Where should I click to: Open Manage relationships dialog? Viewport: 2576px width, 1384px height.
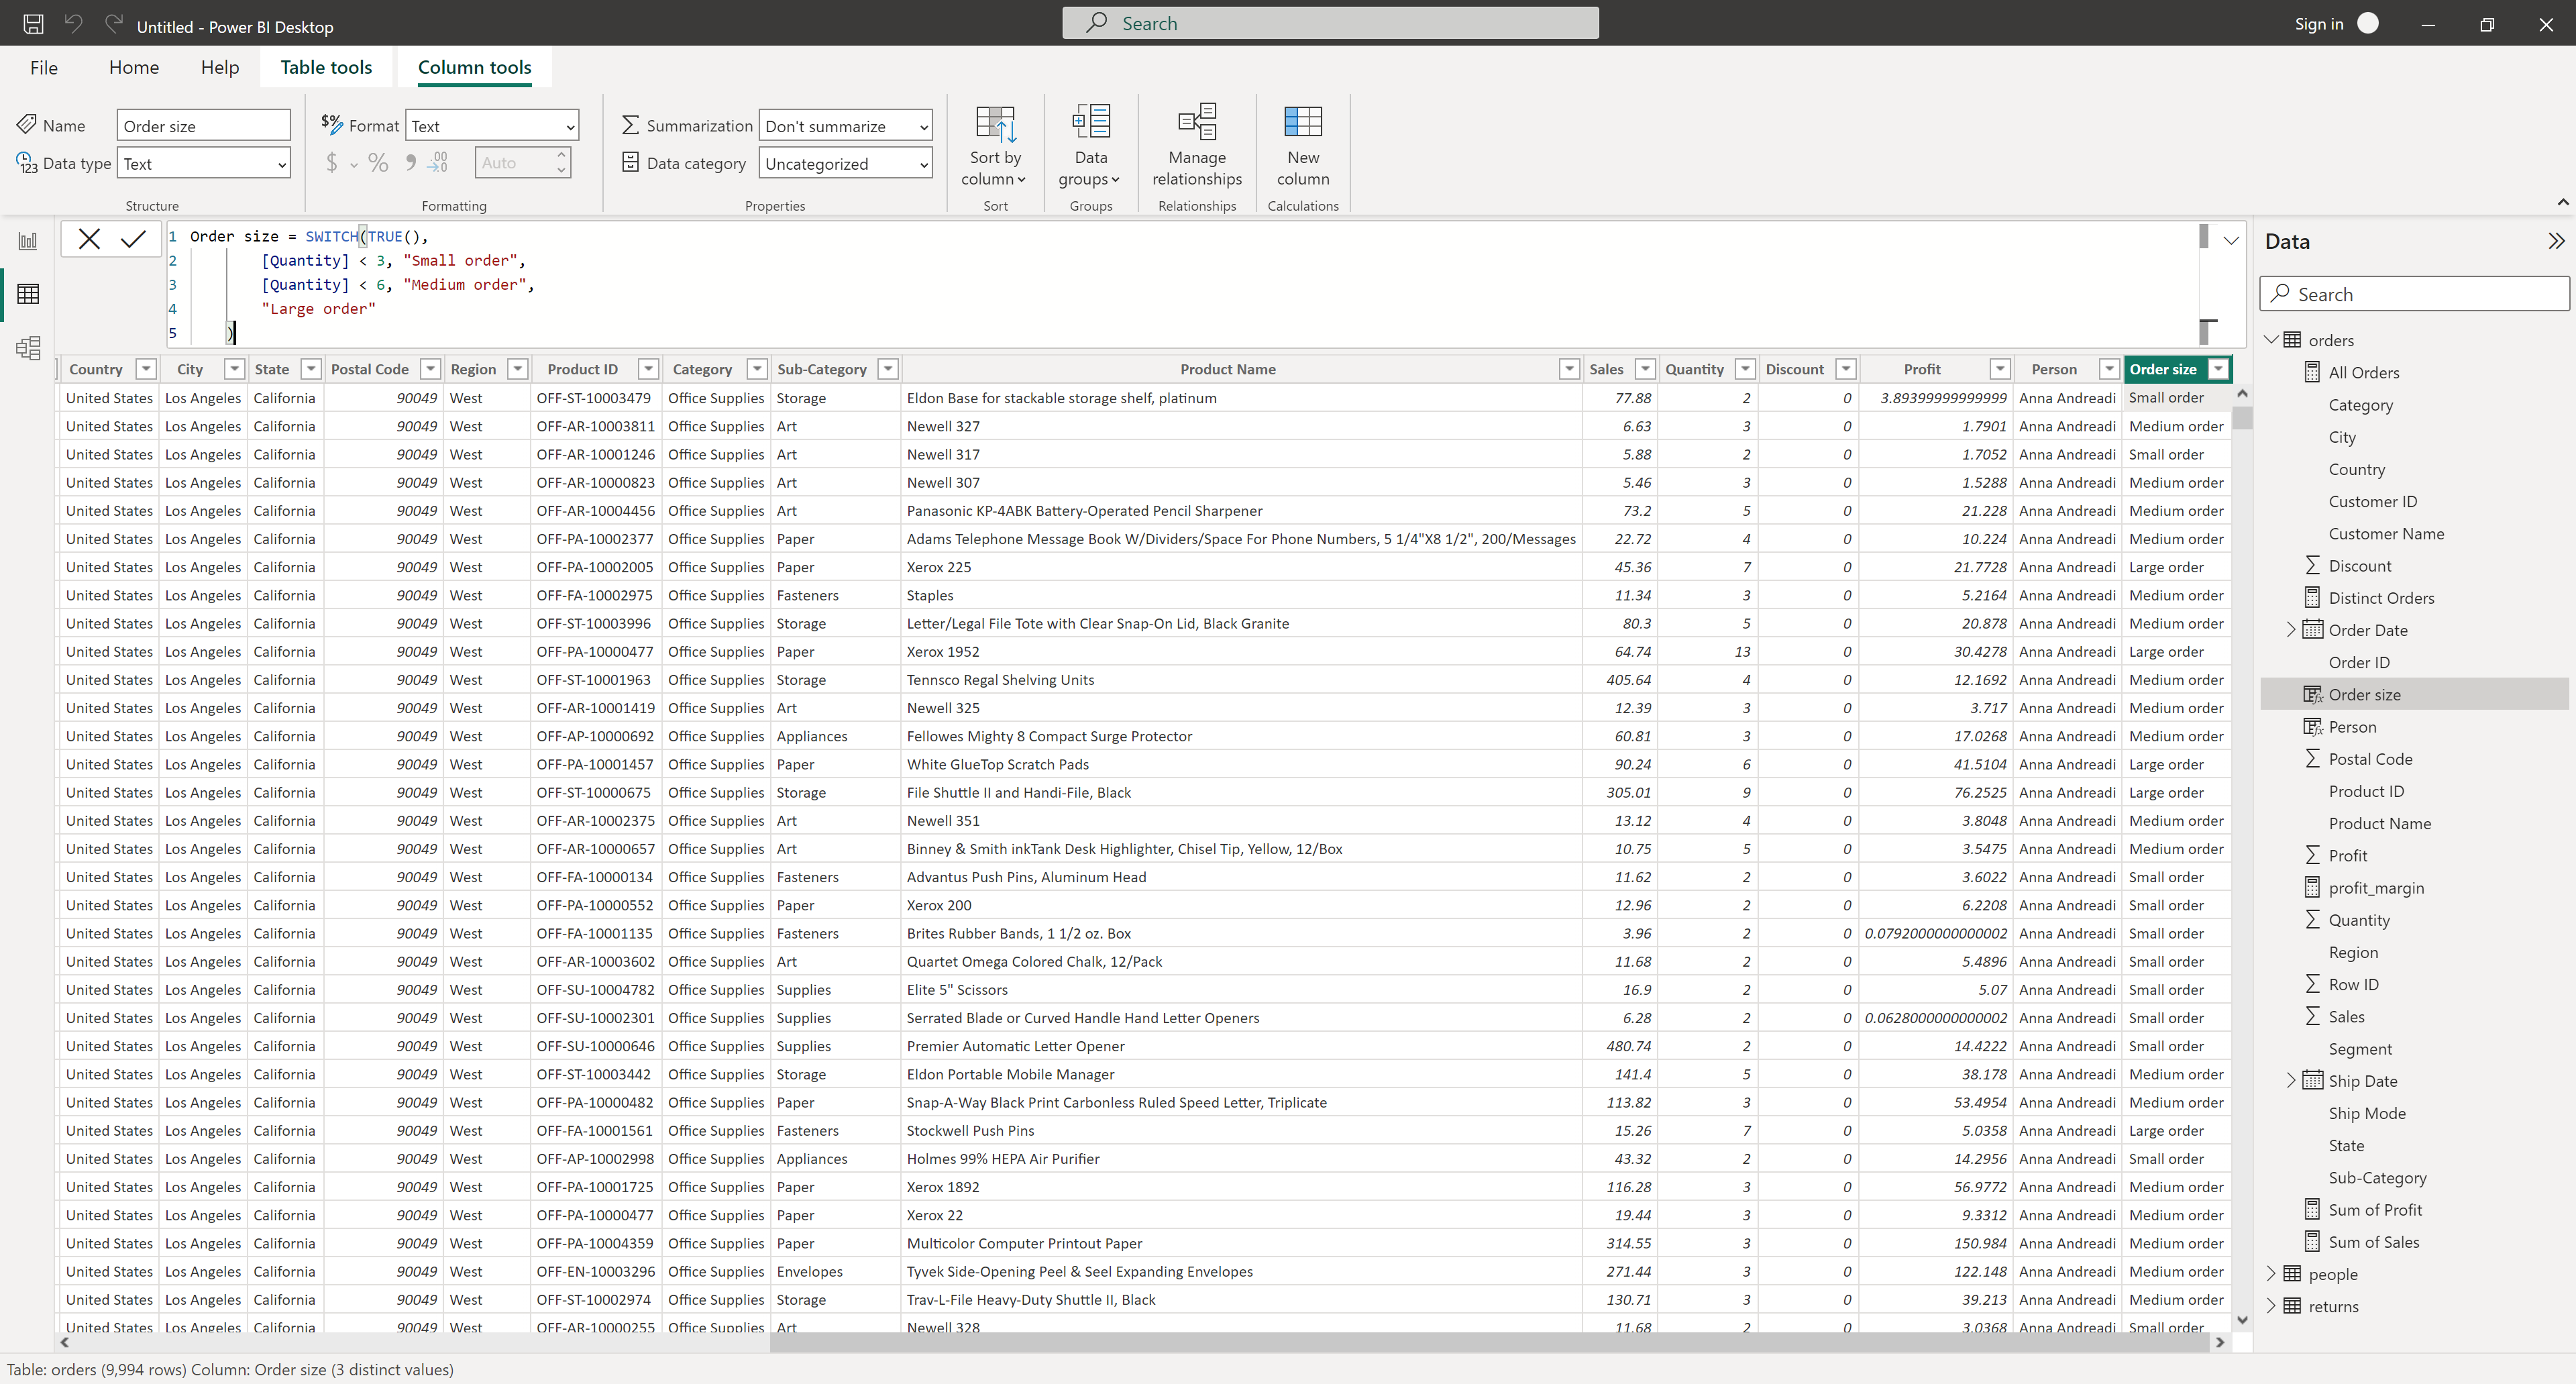click(1196, 145)
